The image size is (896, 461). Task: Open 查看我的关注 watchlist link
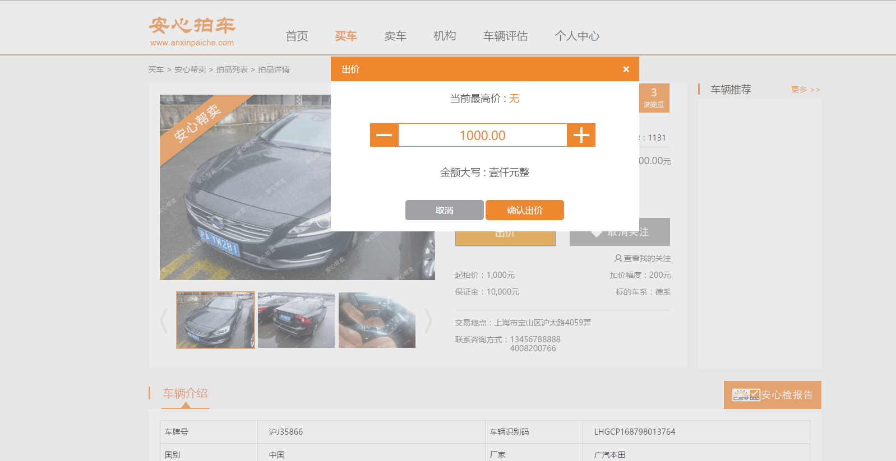(x=643, y=258)
